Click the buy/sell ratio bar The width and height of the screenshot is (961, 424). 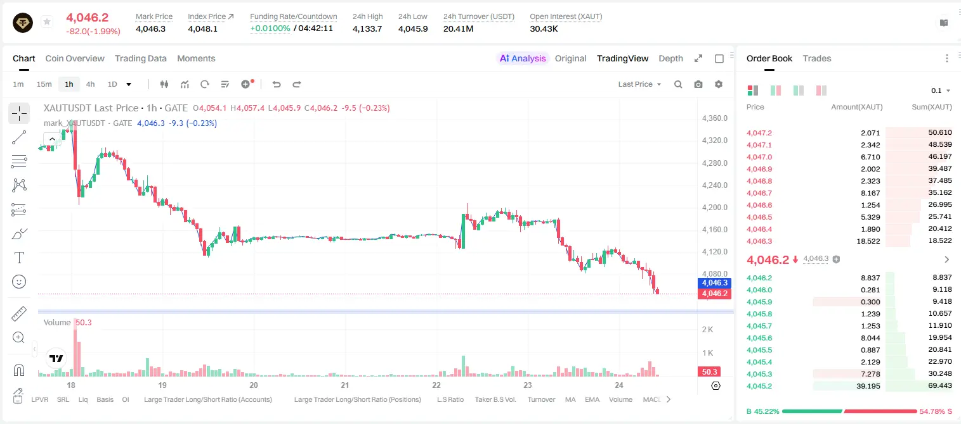tap(849, 411)
